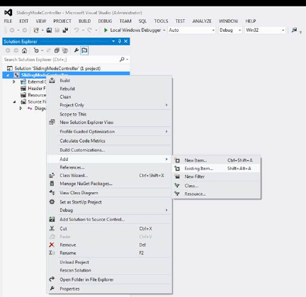Select References in the context menu
Screen dimensions: 306x297
coord(72,167)
